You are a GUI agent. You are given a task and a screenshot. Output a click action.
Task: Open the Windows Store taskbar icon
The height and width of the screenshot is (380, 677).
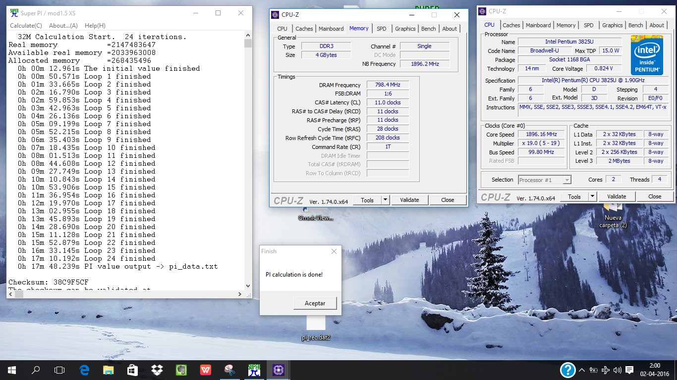[x=132, y=370]
